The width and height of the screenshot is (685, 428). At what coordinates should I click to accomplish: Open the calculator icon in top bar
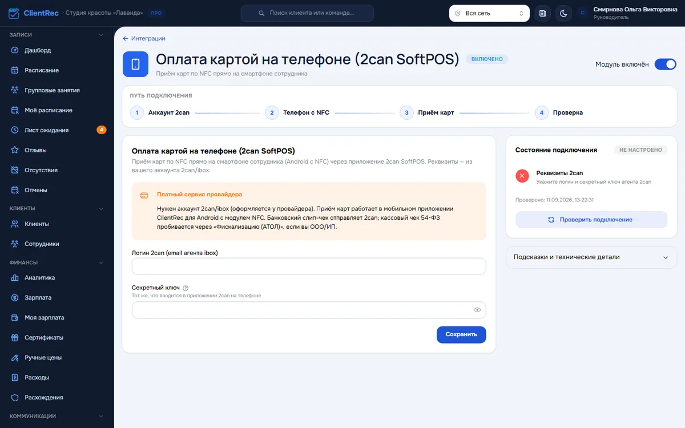point(543,13)
